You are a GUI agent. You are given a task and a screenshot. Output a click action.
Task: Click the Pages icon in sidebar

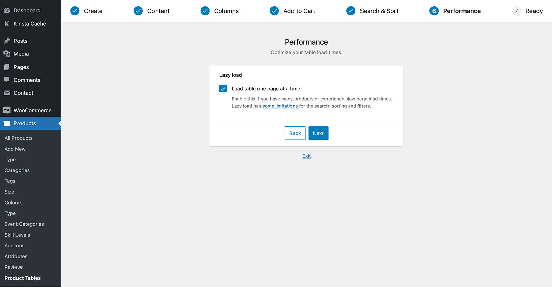pos(7,67)
